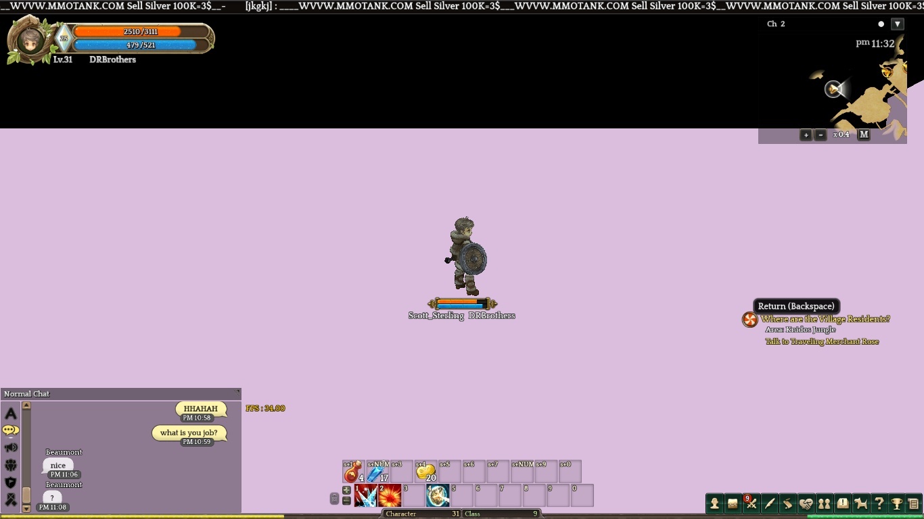The image size is (924, 519).
Task: Open the question mark help icon
Action: [x=879, y=503]
